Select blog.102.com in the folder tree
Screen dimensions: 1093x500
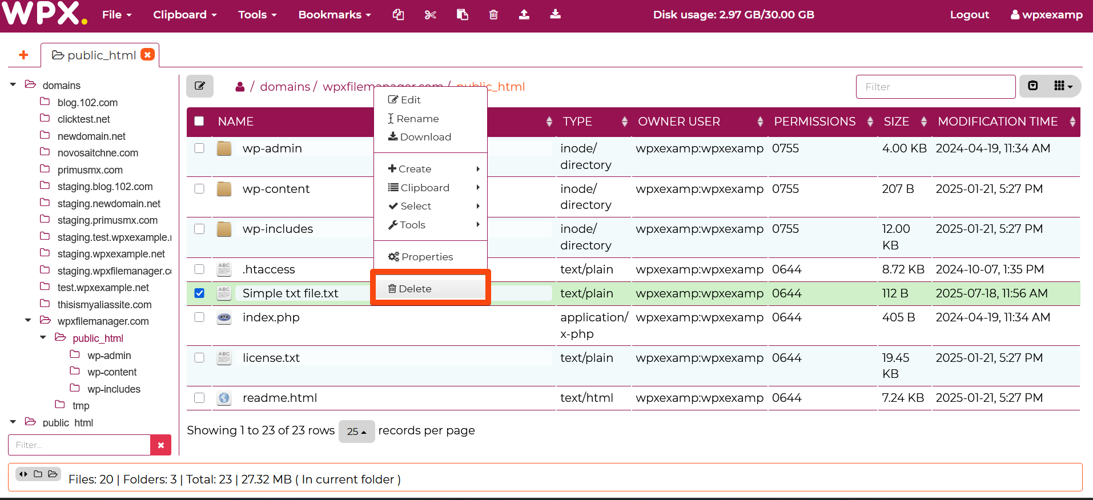[x=87, y=103]
